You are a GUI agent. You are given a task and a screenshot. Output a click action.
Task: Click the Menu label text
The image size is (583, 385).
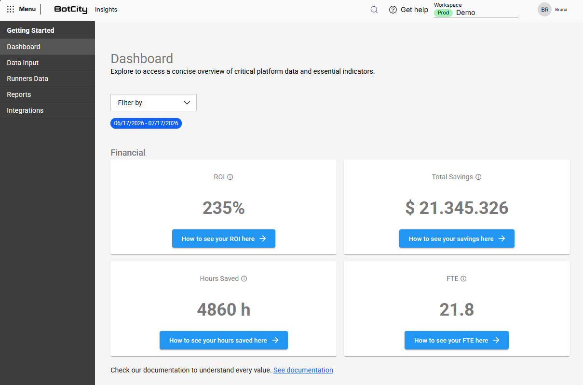pos(27,9)
